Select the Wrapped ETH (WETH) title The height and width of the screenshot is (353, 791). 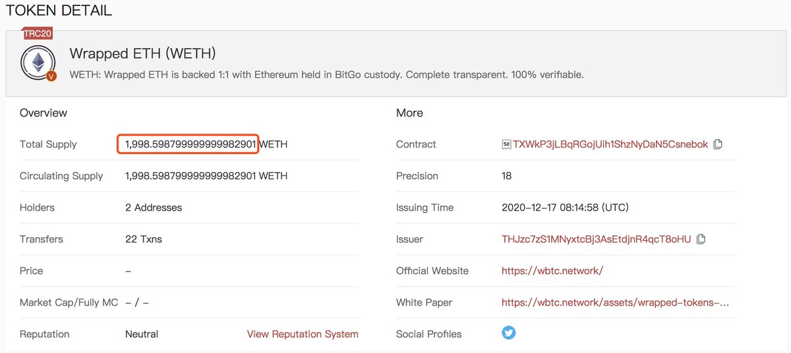coord(142,53)
